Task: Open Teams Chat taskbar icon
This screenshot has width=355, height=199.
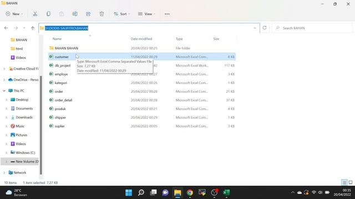Action: (165, 192)
